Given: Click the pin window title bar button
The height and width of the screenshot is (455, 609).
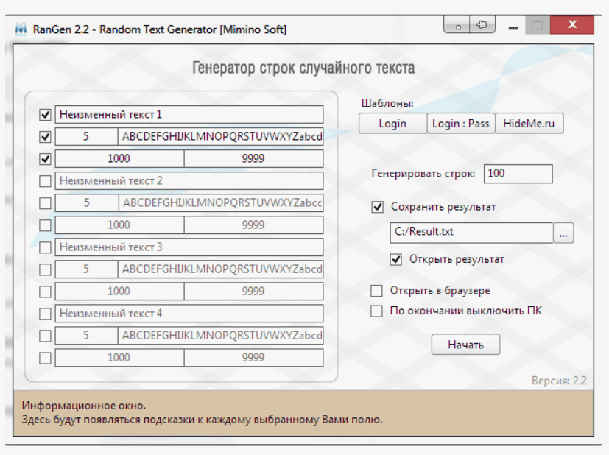Looking at the screenshot, I should pos(482,25).
